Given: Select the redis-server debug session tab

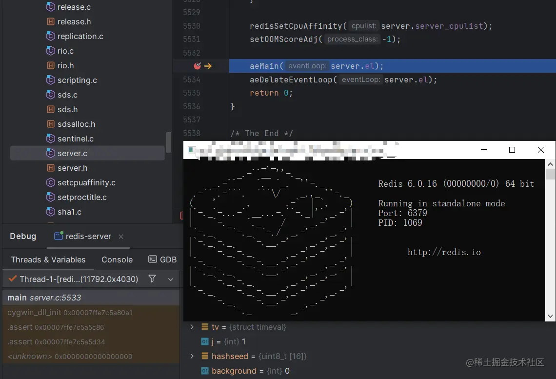Looking at the screenshot, I should [x=88, y=236].
